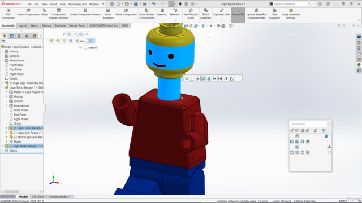Open the Help question mark icon

point(328,4)
